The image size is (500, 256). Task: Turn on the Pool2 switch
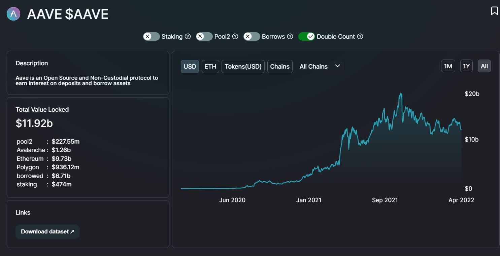tap(204, 36)
